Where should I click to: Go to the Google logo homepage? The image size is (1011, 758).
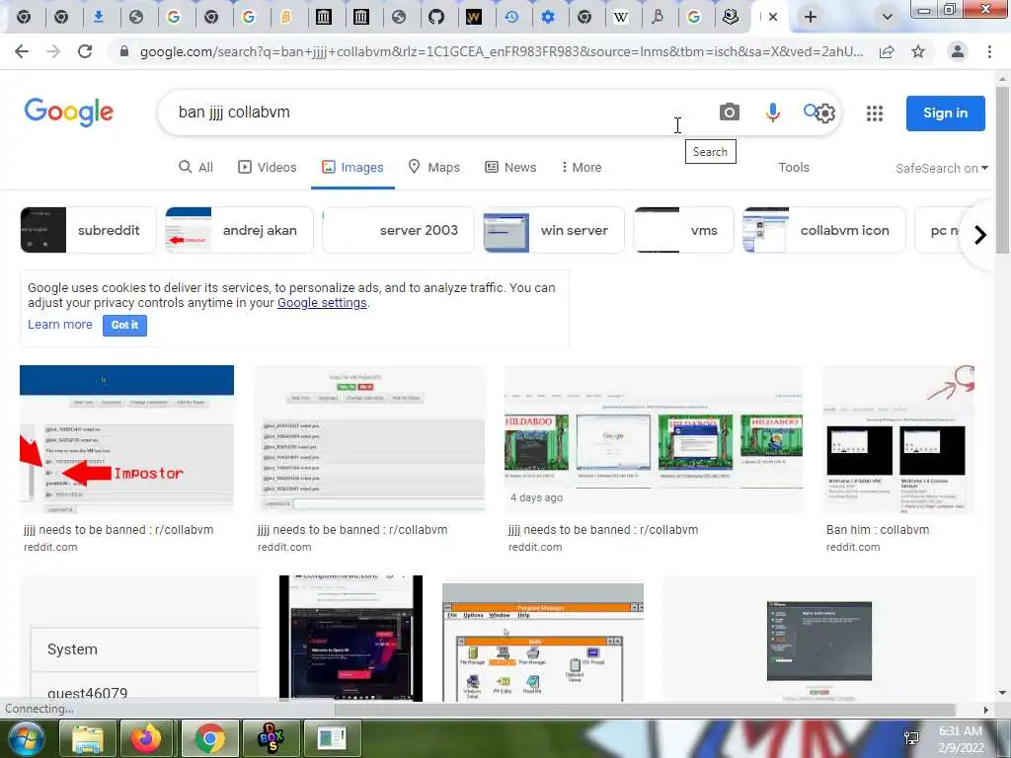coord(69,113)
